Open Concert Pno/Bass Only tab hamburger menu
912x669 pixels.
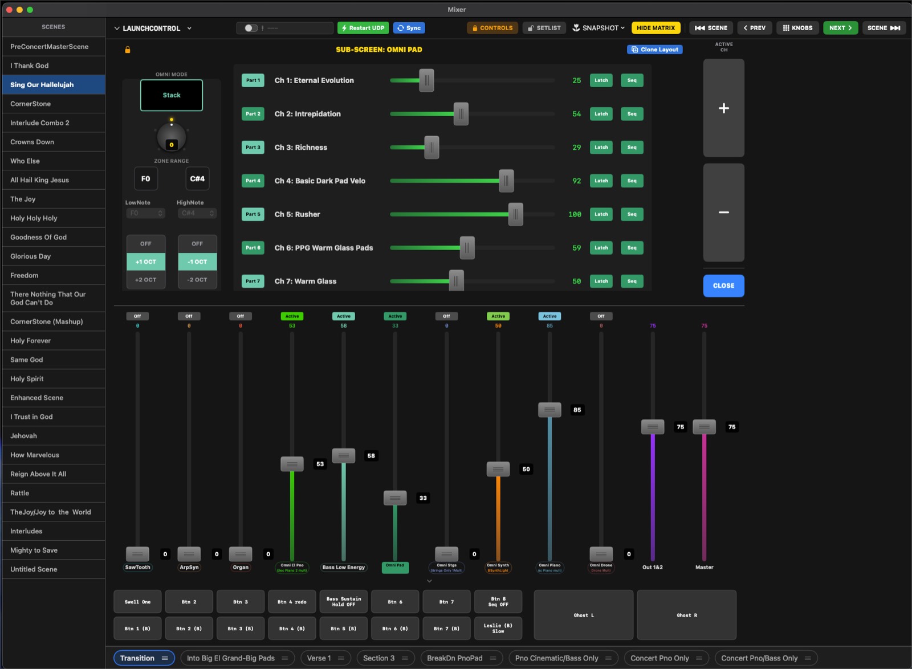click(x=808, y=658)
